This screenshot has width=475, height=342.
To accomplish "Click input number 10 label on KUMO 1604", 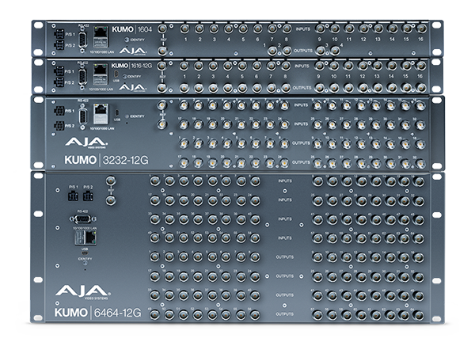I will (x=334, y=40).
